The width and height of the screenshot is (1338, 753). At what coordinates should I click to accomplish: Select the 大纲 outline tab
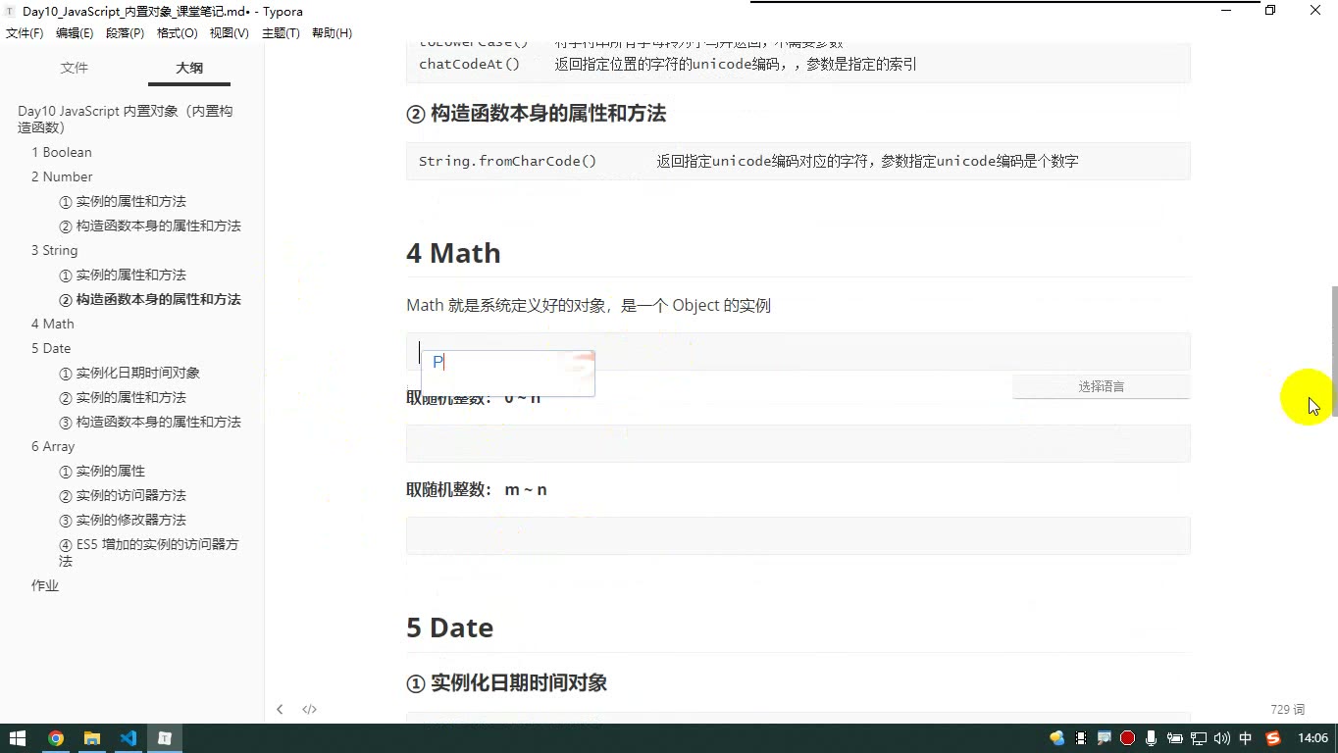(x=189, y=68)
